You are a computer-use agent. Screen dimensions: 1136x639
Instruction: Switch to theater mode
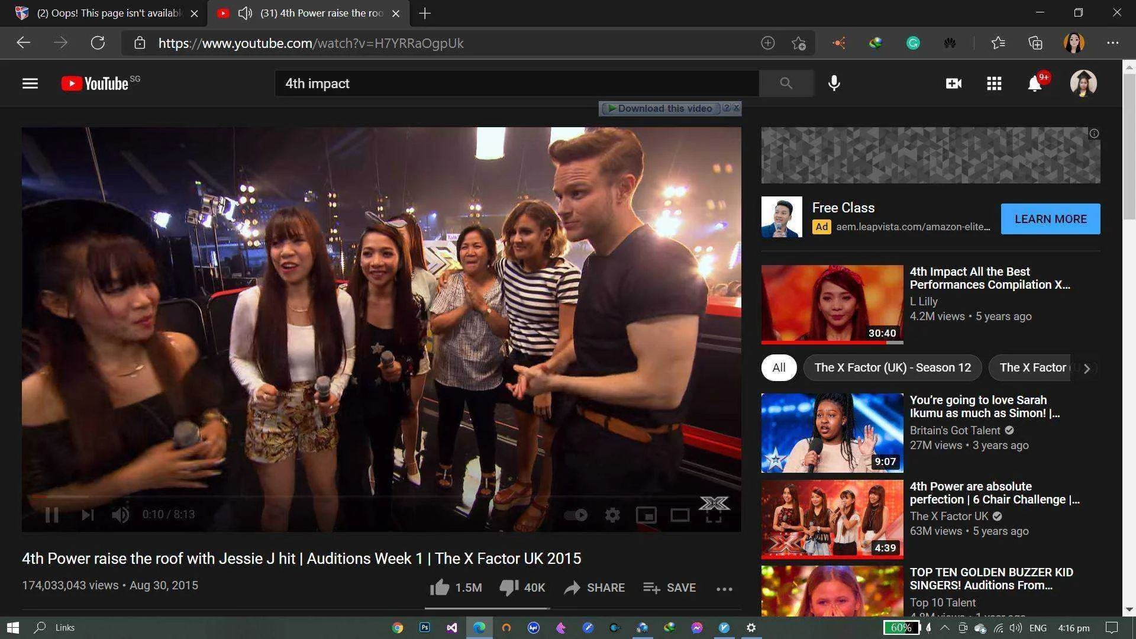pos(680,515)
